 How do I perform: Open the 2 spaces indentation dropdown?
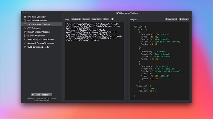click(171, 19)
